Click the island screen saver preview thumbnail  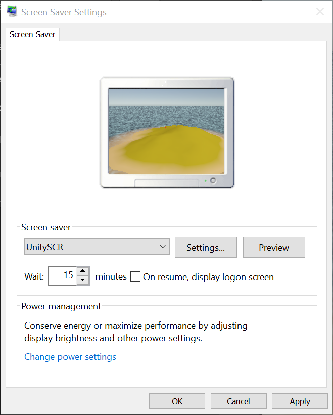166,131
